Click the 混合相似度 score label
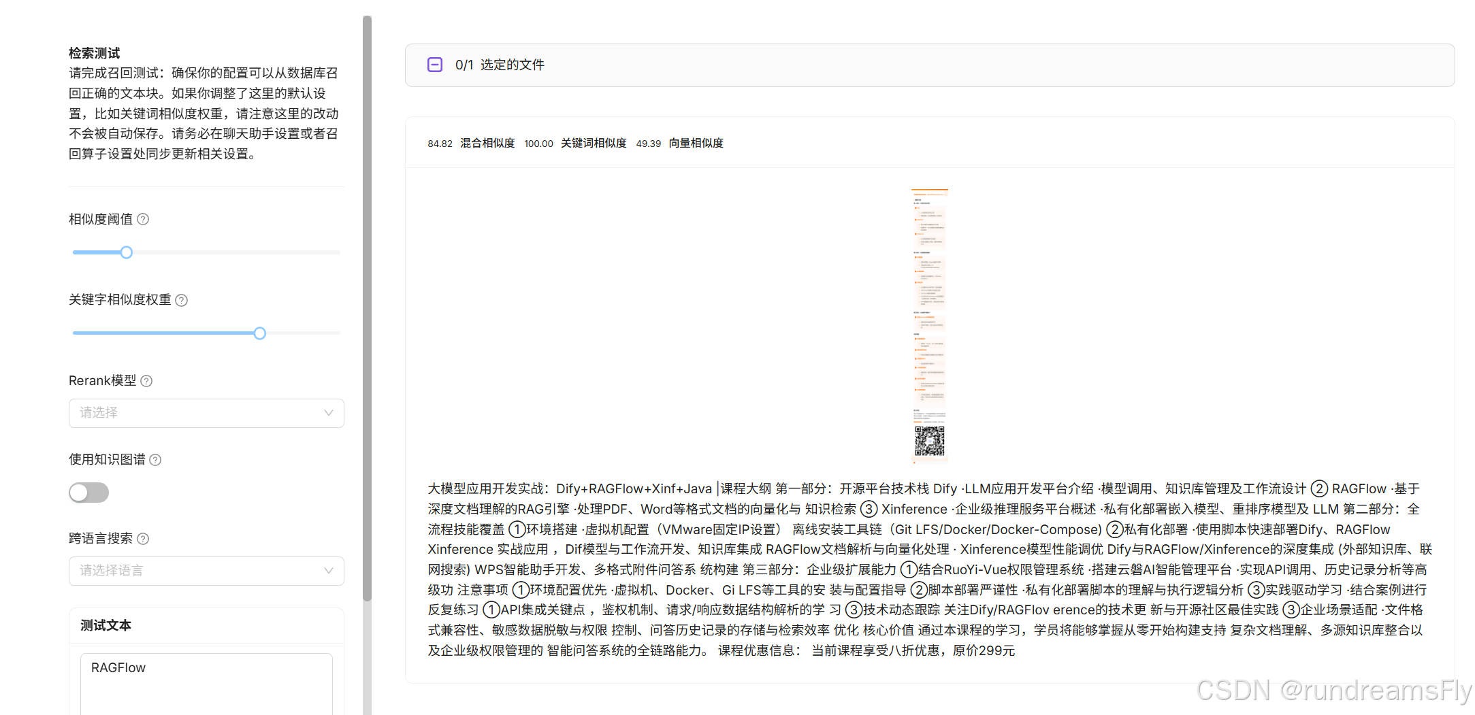Screen dimensions: 1475x715 (487, 143)
